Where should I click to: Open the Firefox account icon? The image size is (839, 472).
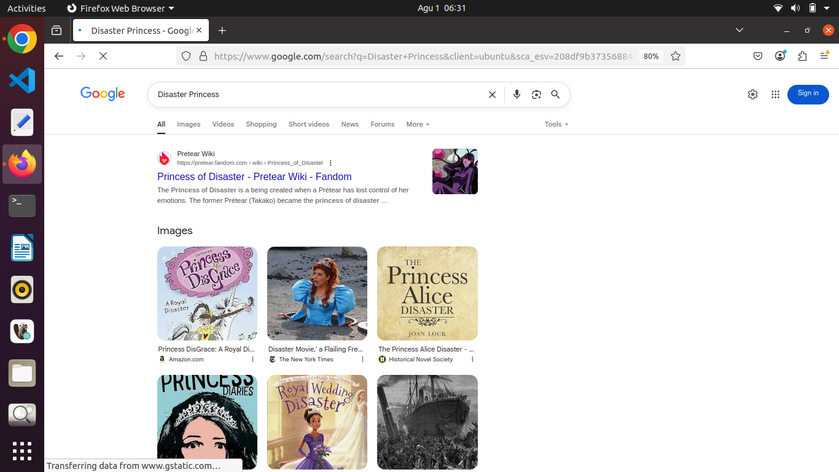pyautogui.click(x=780, y=56)
